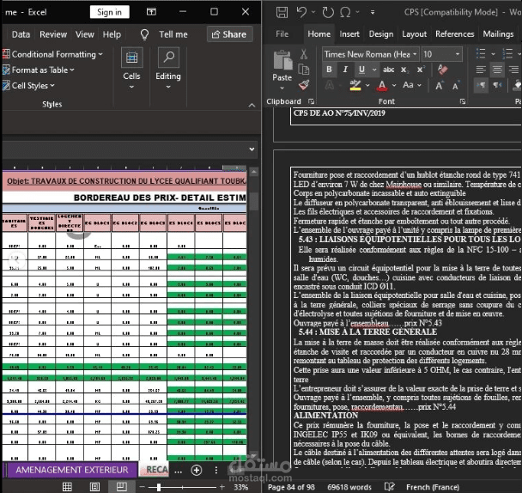This screenshot has width=522, height=493.
Task: Open the References tab in Word
Action: pos(455,34)
